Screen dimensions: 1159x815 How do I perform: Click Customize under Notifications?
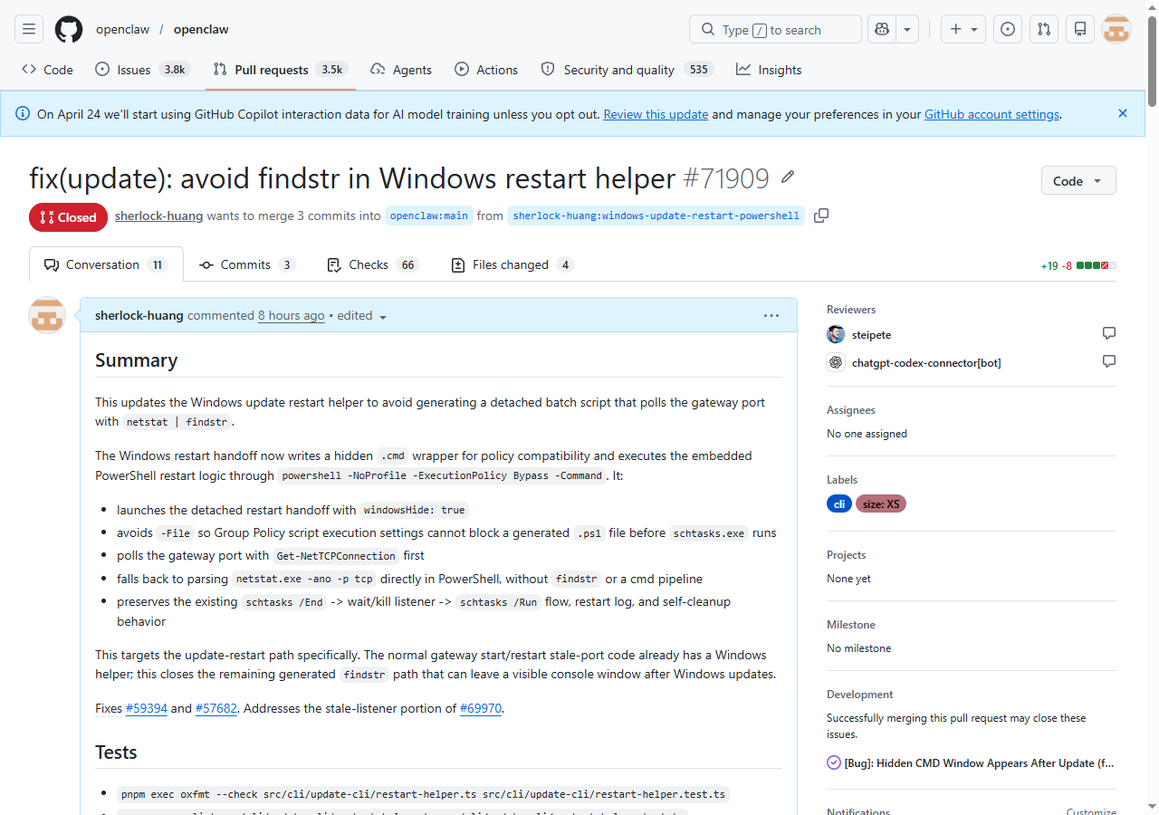1091,811
